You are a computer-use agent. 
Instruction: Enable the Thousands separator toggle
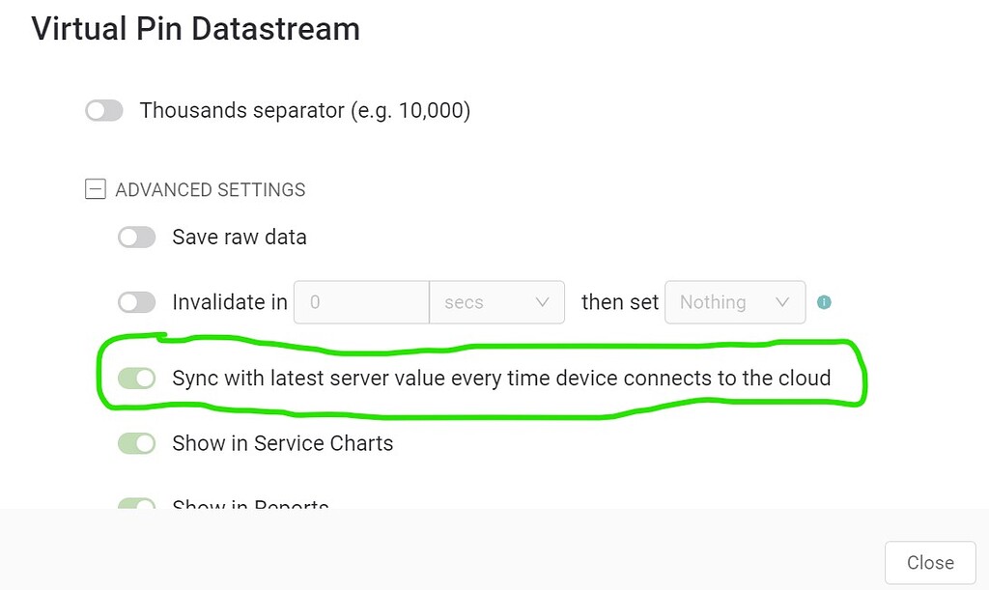pyautogui.click(x=104, y=110)
